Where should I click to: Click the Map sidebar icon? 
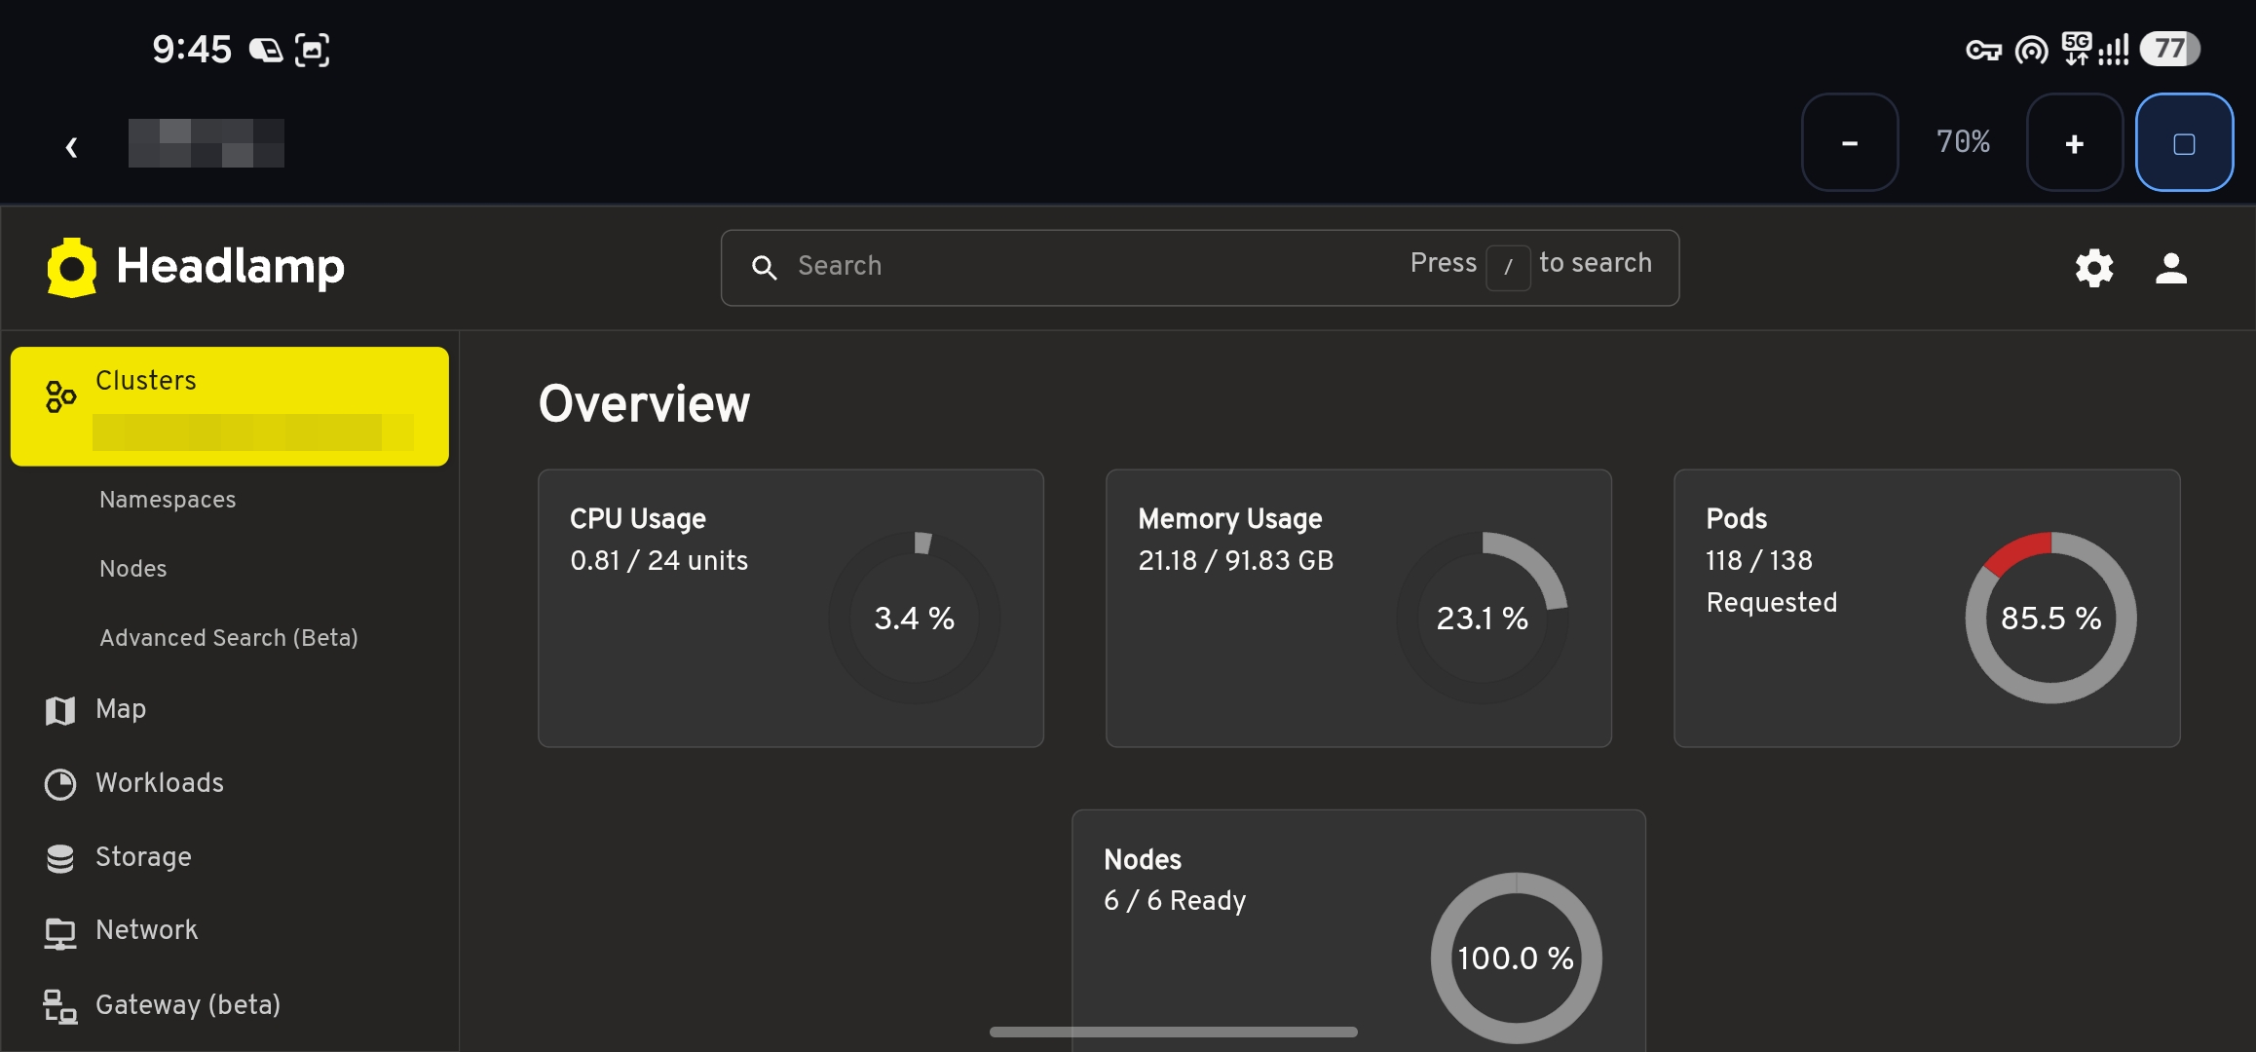click(x=60, y=710)
